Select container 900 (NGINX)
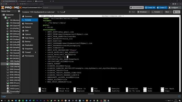The height and width of the screenshot is (102, 182). click(x=14, y=59)
